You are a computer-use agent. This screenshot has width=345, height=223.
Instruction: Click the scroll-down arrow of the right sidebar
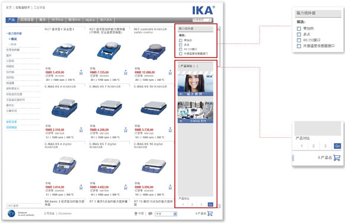click(218, 206)
